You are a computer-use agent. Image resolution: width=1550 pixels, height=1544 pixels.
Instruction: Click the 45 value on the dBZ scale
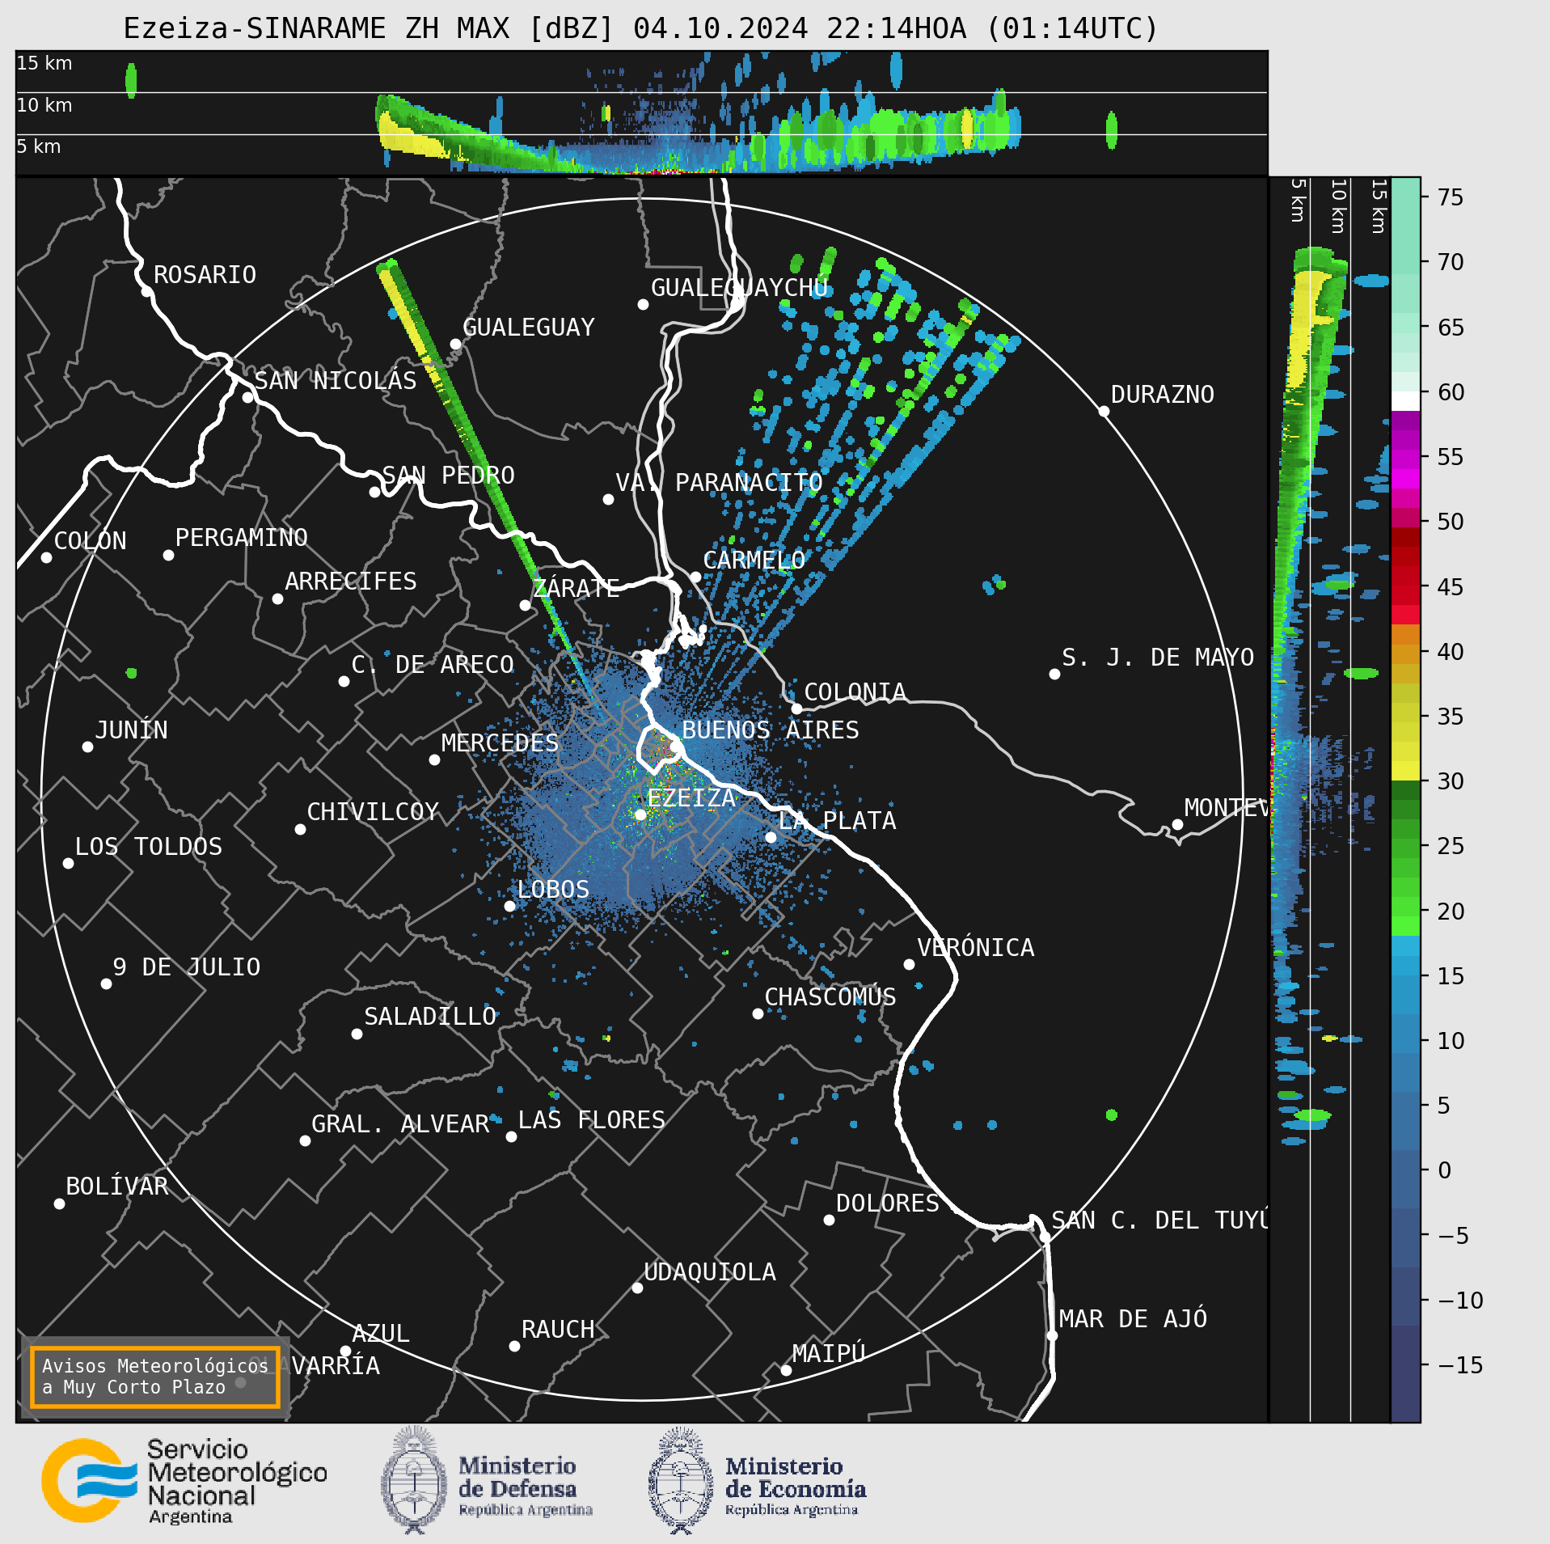coord(1451,587)
